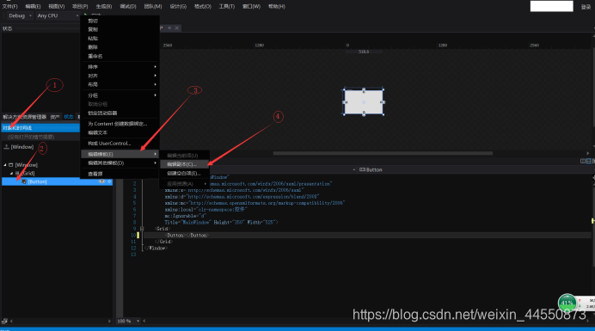Expand the 布局 submenu
The image size is (595, 331).
point(120,84)
